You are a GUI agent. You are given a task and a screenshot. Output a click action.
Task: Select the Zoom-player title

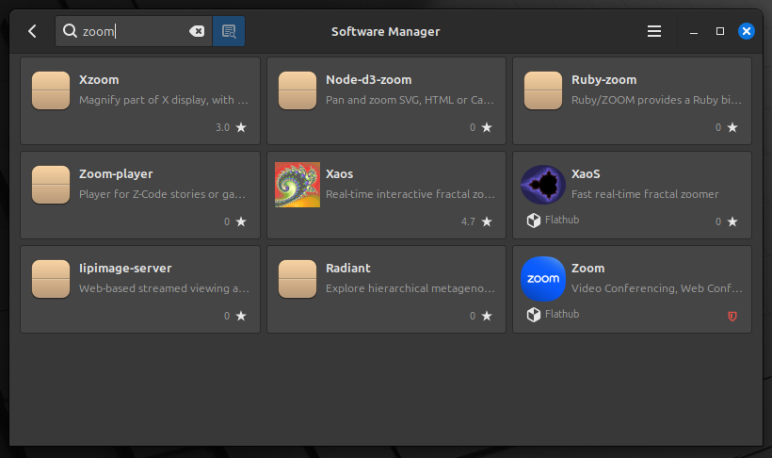point(116,174)
